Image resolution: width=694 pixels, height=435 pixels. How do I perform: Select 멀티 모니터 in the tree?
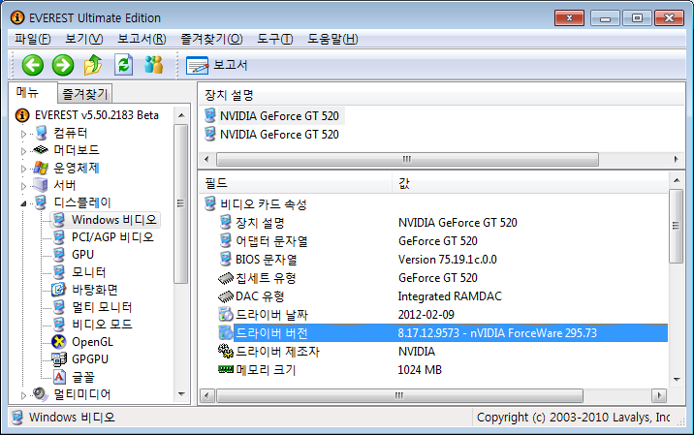click(x=102, y=307)
